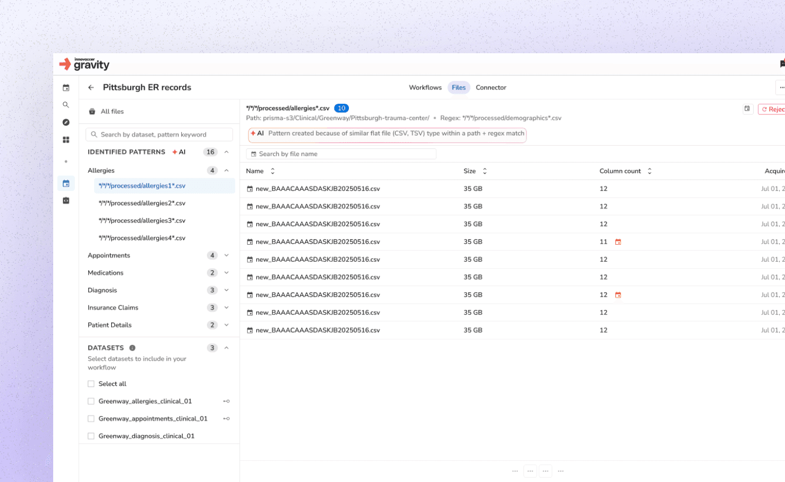The height and width of the screenshot is (482, 785).
Task: Open the search icon in left sidebar
Action: point(66,105)
